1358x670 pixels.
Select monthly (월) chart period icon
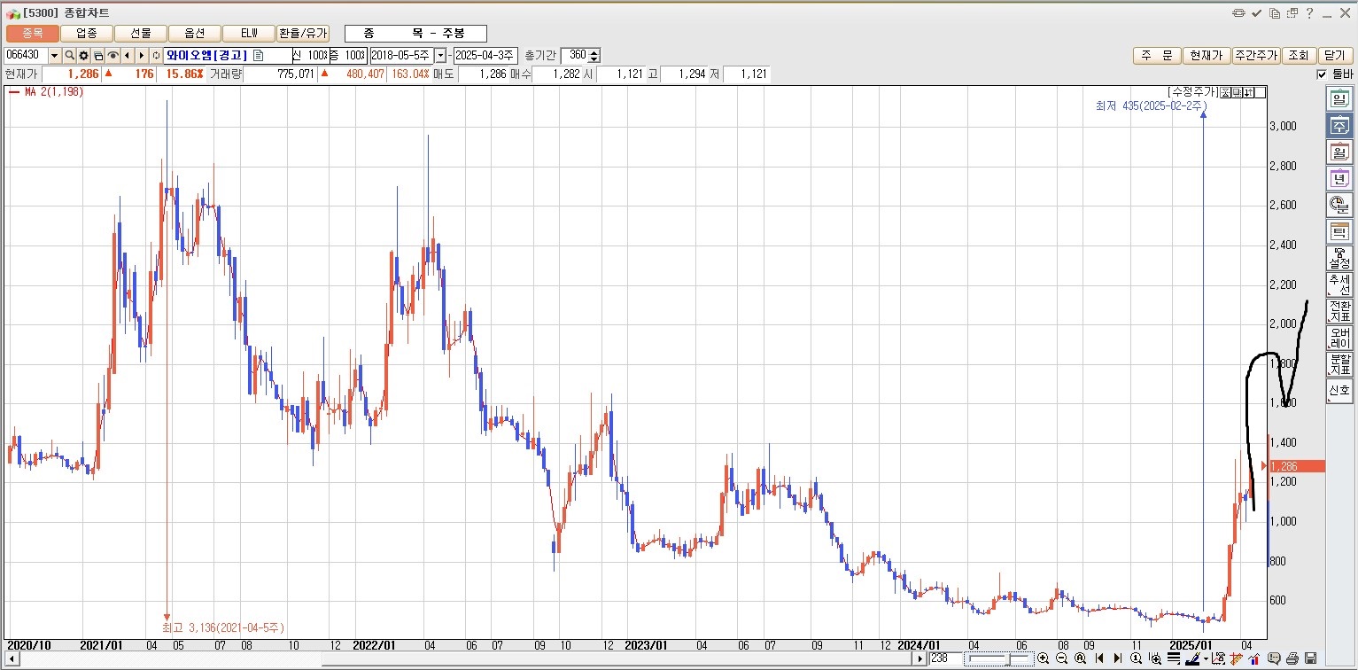(x=1339, y=152)
